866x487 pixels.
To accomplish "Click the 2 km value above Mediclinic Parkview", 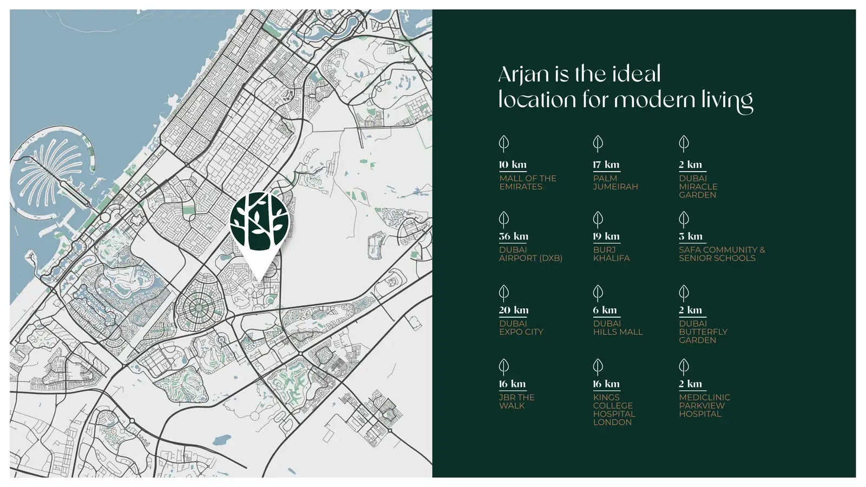I will pyautogui.click(x=691, y=384).
